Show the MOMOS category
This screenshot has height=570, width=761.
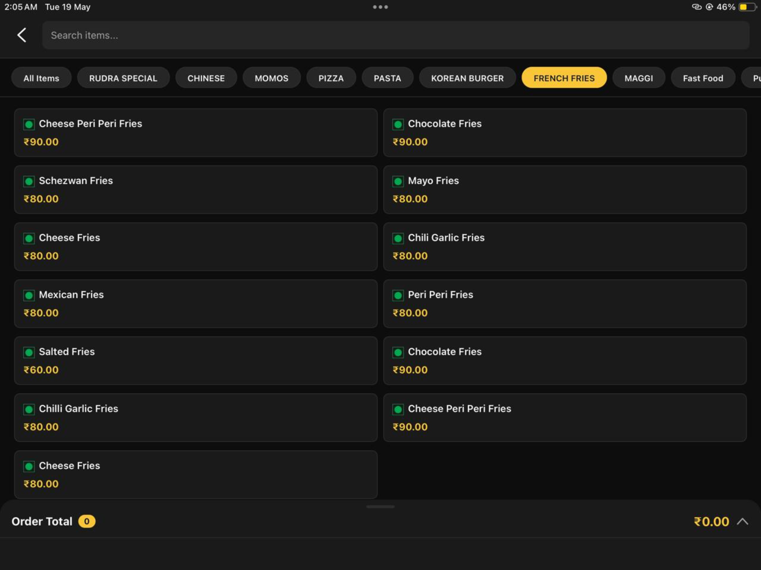271,78
